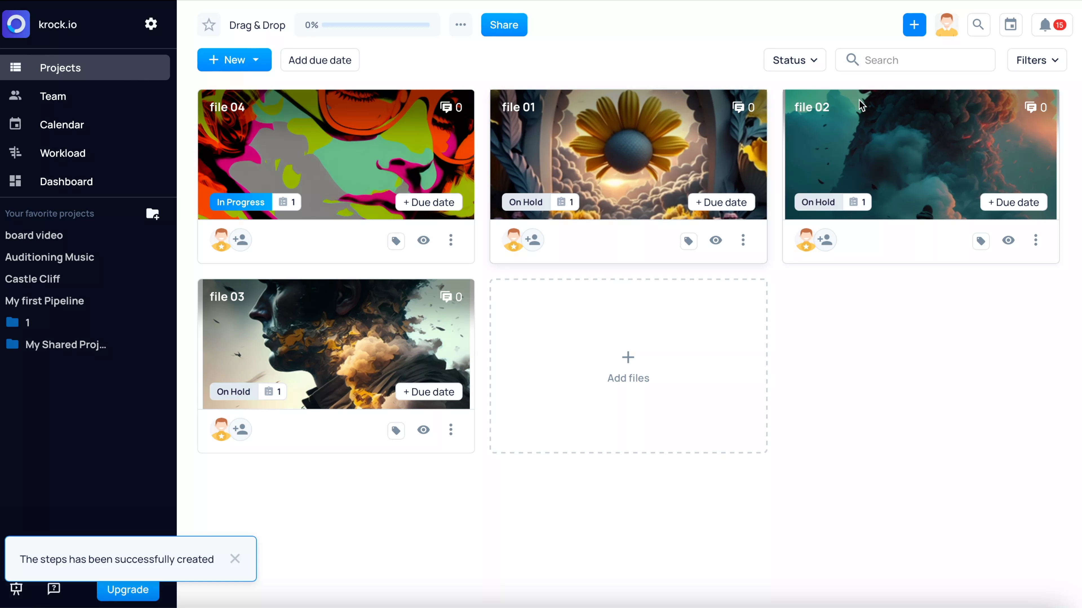Toggle visibility eye on file 02
This screenshot has height=608, width=1082.
point(1008,240)
